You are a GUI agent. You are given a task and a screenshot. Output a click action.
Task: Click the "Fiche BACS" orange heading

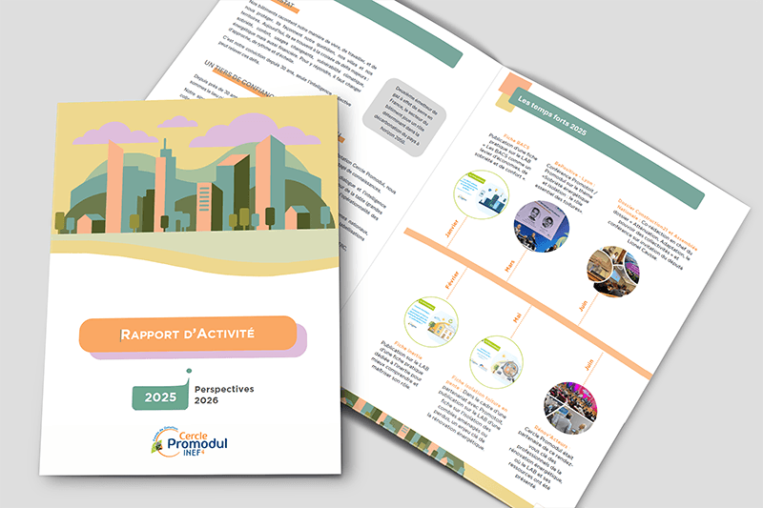pyautogui.click(x=517, y=141)
